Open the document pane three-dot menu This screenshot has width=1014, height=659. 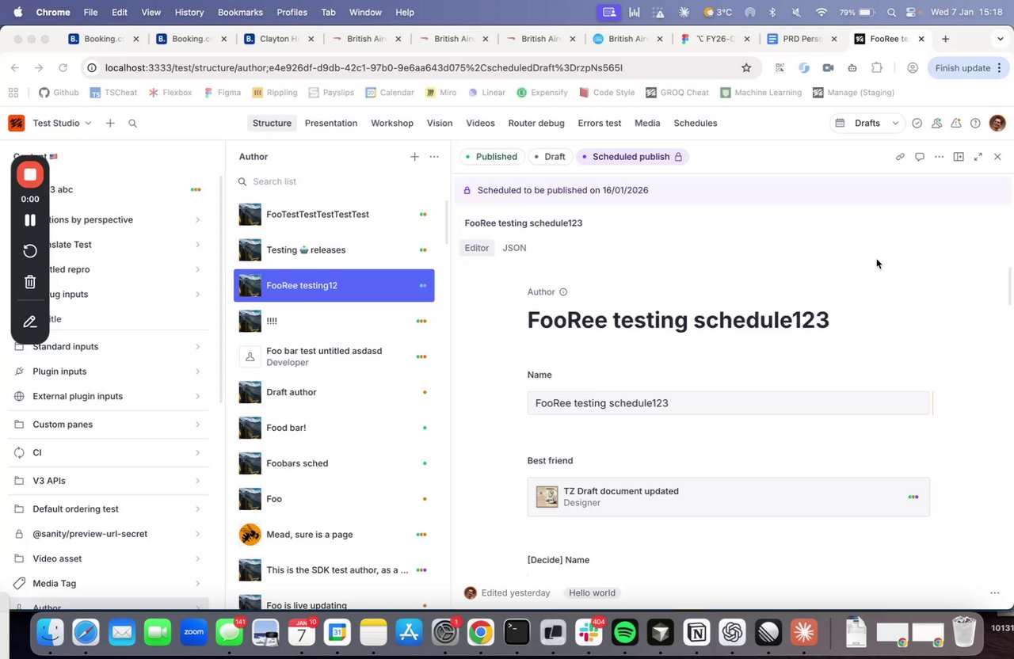click(939, 157)
